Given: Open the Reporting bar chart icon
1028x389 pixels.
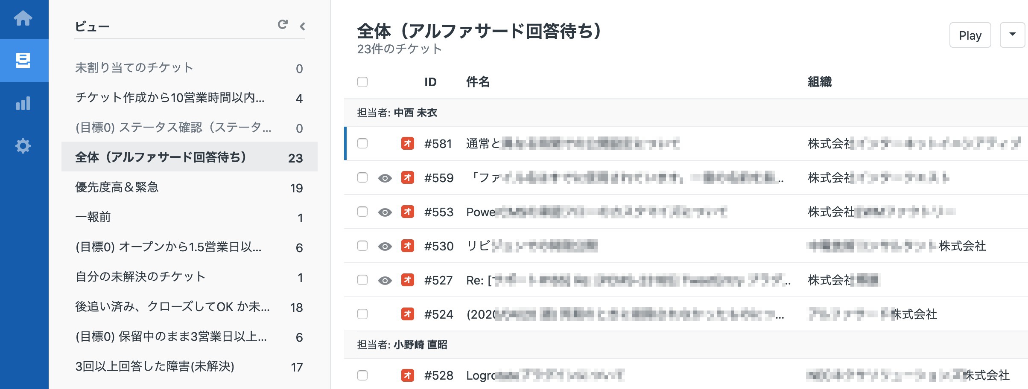Looking at the screenshot, I should tap(23, 103).
